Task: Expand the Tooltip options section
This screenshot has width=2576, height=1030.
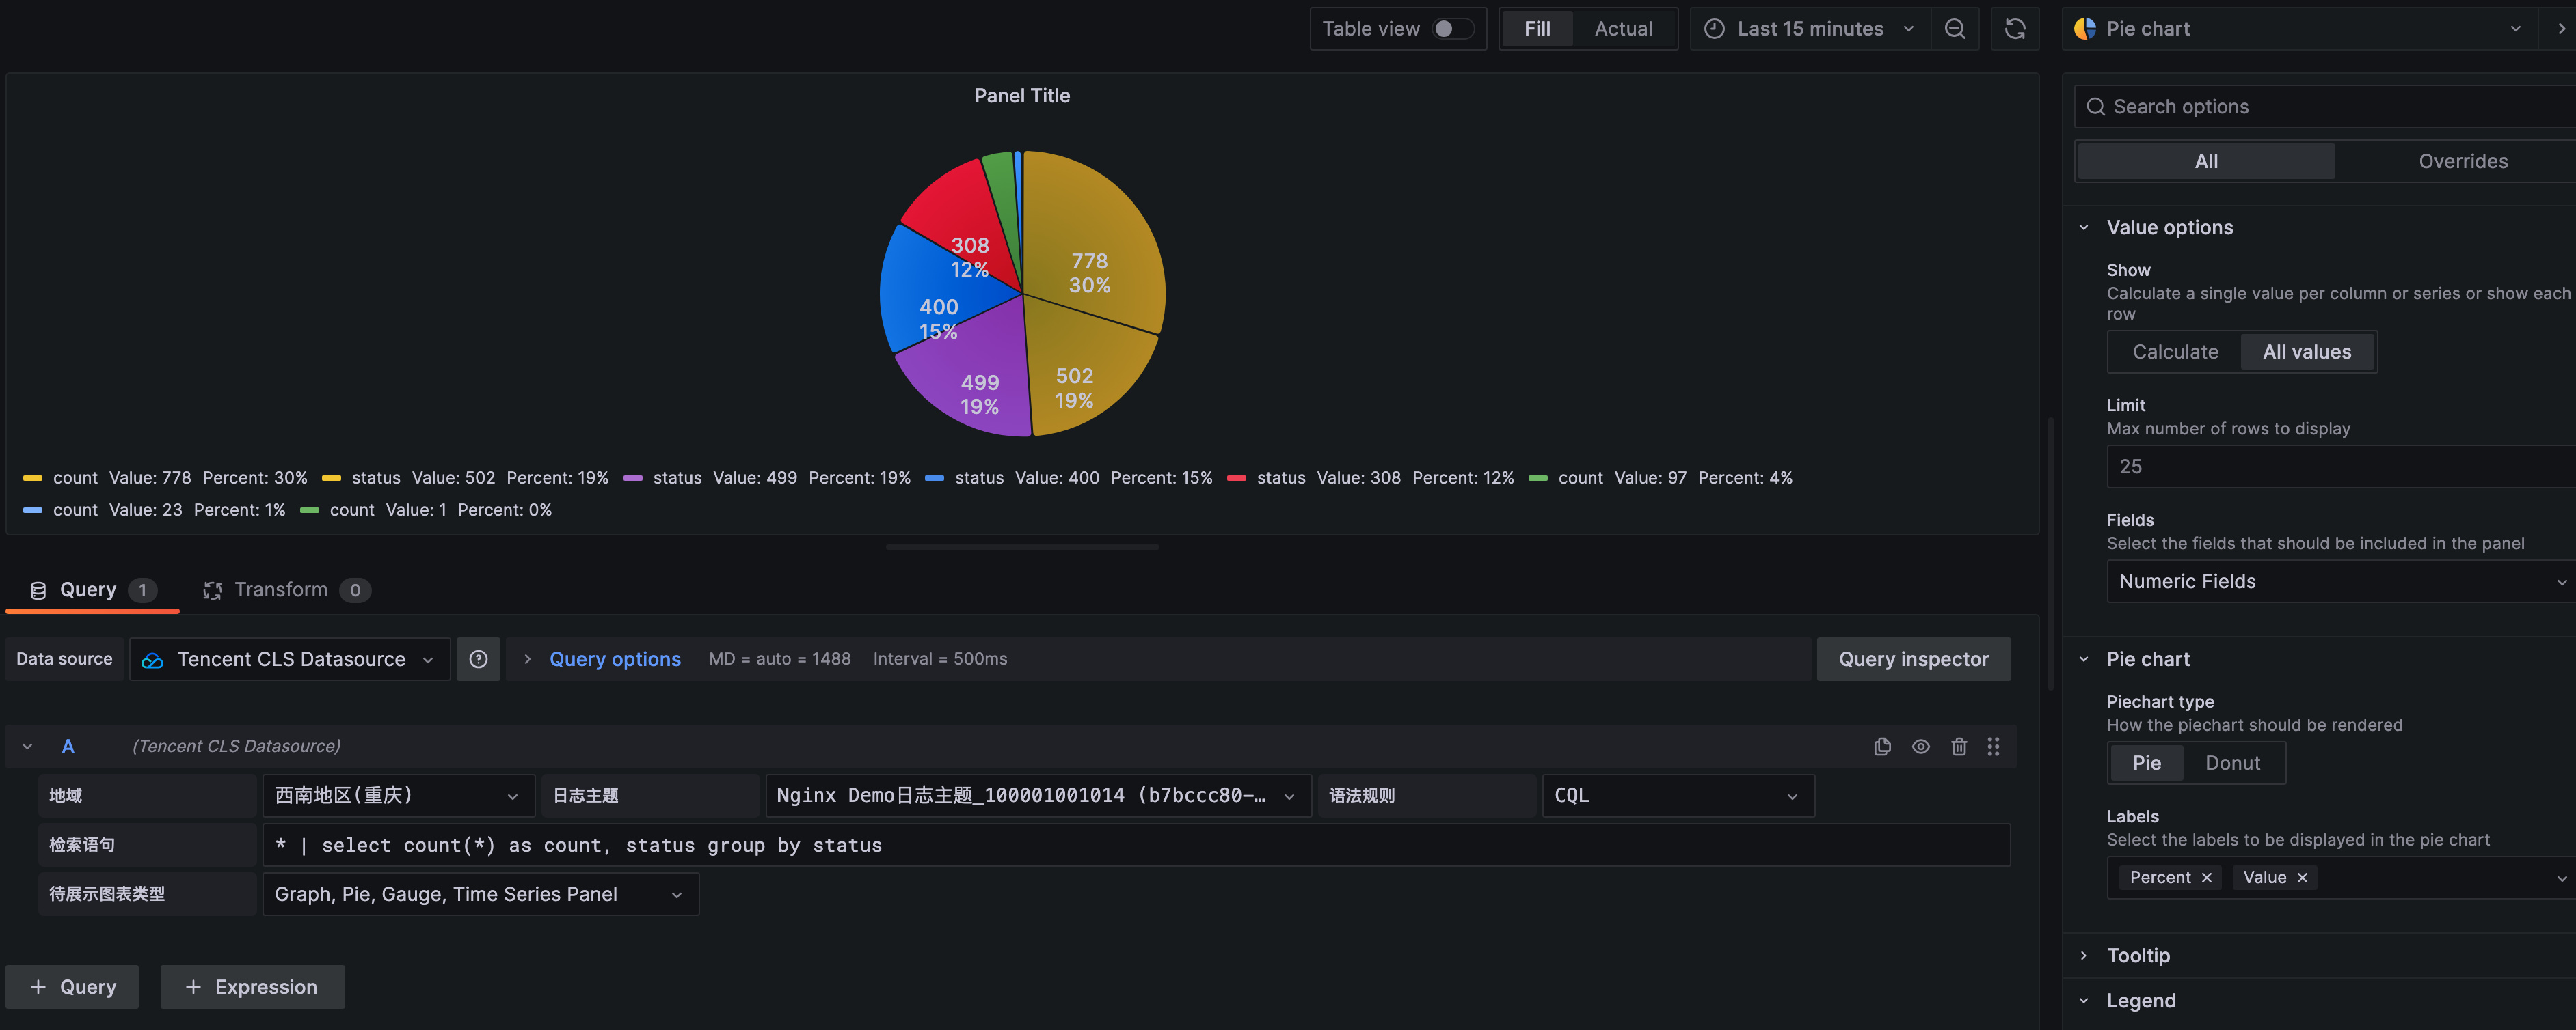Action: [x=2138, y=955]
